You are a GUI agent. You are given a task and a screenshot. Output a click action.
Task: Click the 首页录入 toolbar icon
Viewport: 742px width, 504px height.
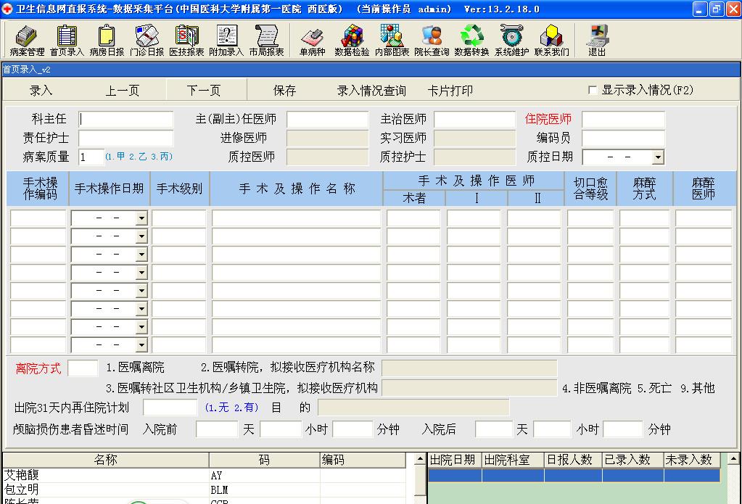(x=67, y=40)
